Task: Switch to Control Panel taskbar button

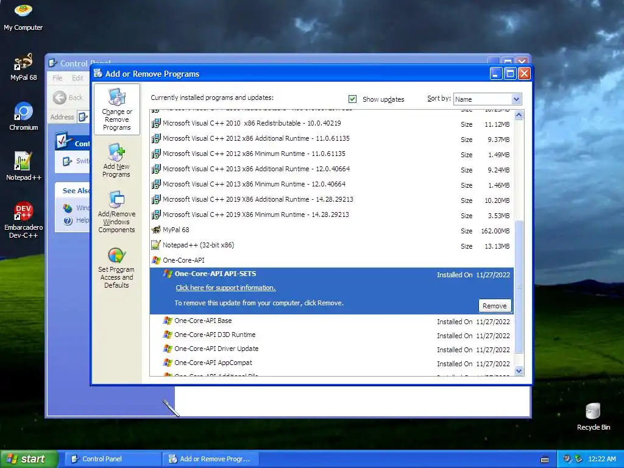Action: coord(112,459)
